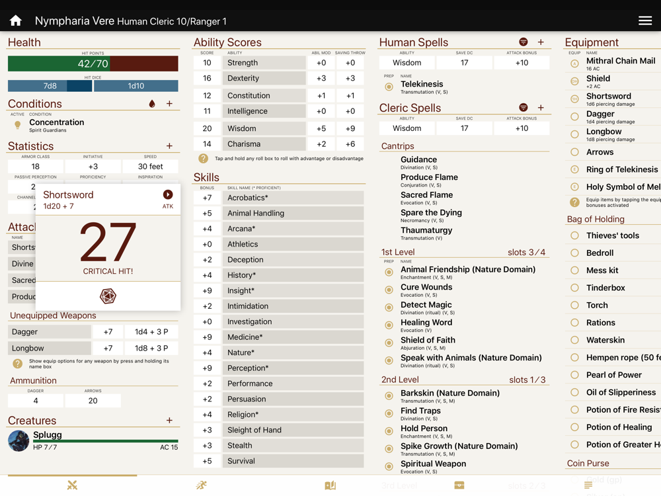Add a new condition with plus
Screen dimensions: 661x496
(169, 104)
